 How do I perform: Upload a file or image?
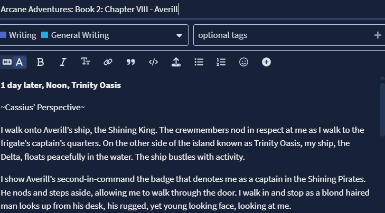tap(176, 62)
